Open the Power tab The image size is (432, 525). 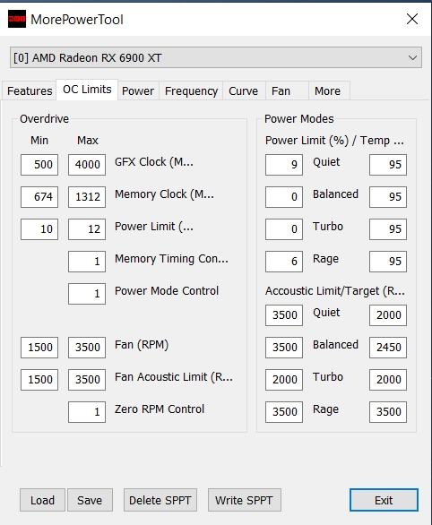(x=138, y=90)
